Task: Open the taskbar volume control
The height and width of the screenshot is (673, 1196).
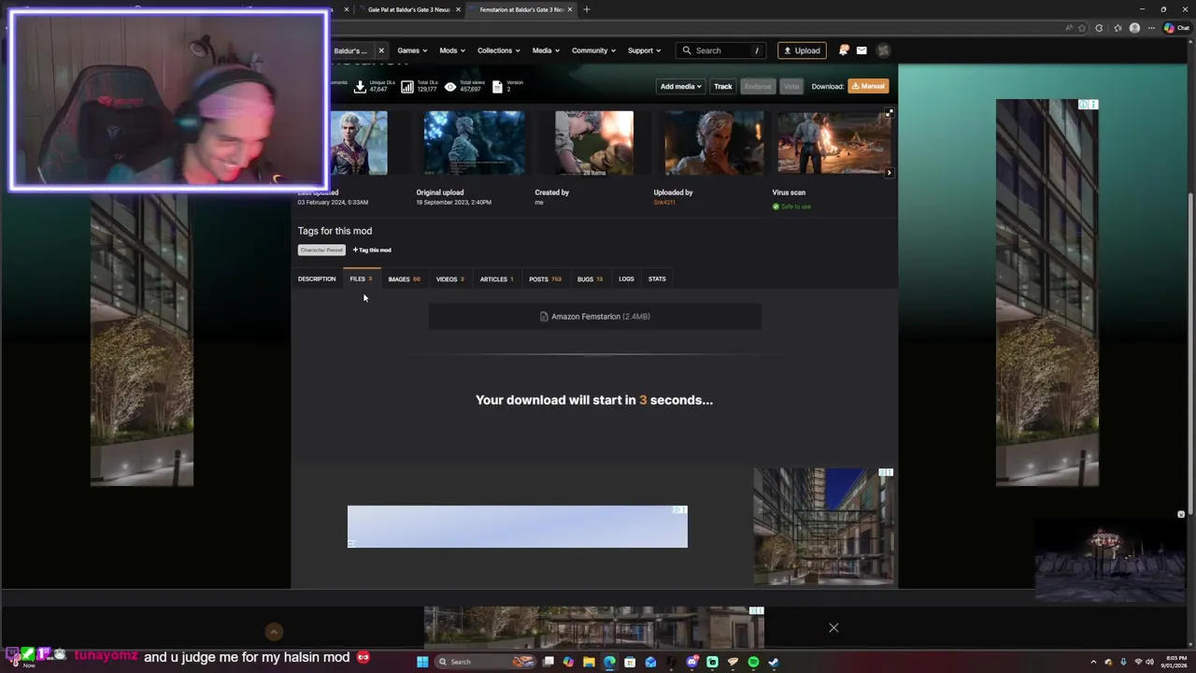Action: point(1148,662)
